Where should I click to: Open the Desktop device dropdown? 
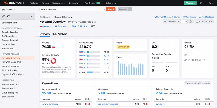point(62,26)
